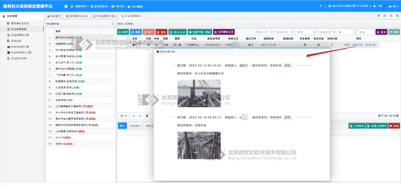The image size is (401, 188).
Task: Click the close-tabs X icon in tab bar
Action: click(391, 16)
